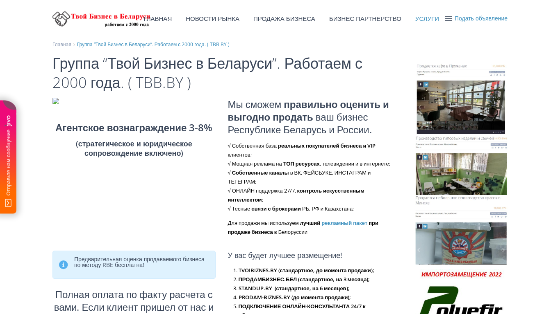Click the line Мощная реклама на ТОП ресурсах
Viewport: 560px width, 314px height.
tap(309, 164)
